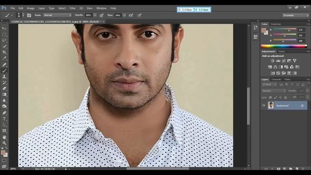This screenshot has height=175, width=311.
Task: Open the Image menu
Action: [x=31, y=8]
